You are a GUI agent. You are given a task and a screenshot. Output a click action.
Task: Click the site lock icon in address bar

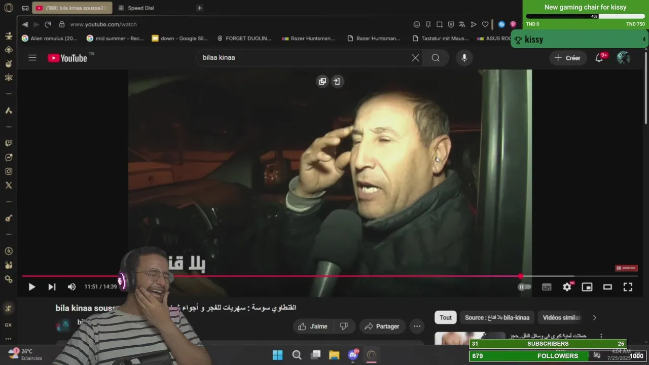pyautogui.click(x=62, y=24)
